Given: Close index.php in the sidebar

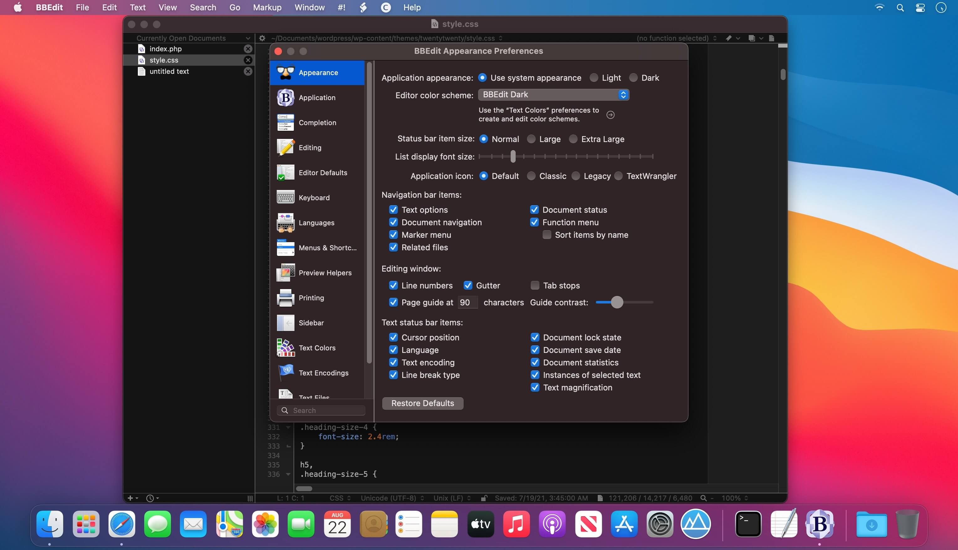Looking at the screenshot, I should 248,49.
